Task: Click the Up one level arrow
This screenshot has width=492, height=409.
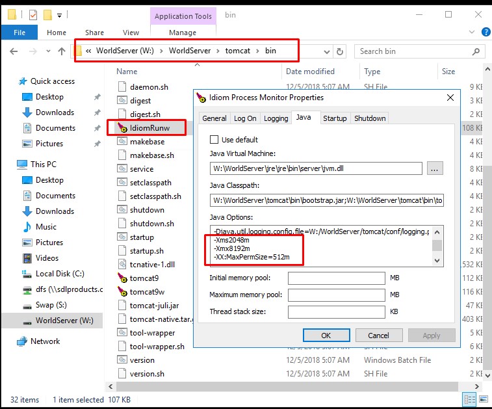Action: 62,51
